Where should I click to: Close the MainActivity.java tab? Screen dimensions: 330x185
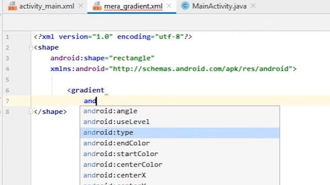pos(253,6)
